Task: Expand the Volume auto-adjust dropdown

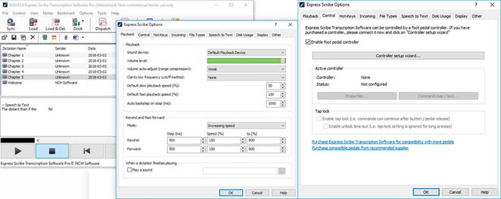Action: 246,69
